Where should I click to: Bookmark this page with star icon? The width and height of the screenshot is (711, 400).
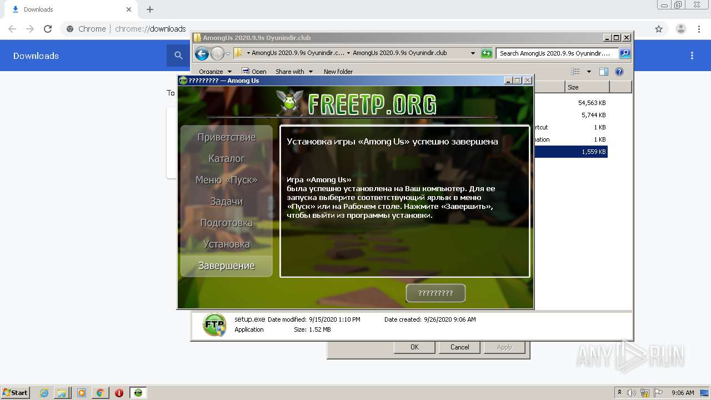point(659,29)
